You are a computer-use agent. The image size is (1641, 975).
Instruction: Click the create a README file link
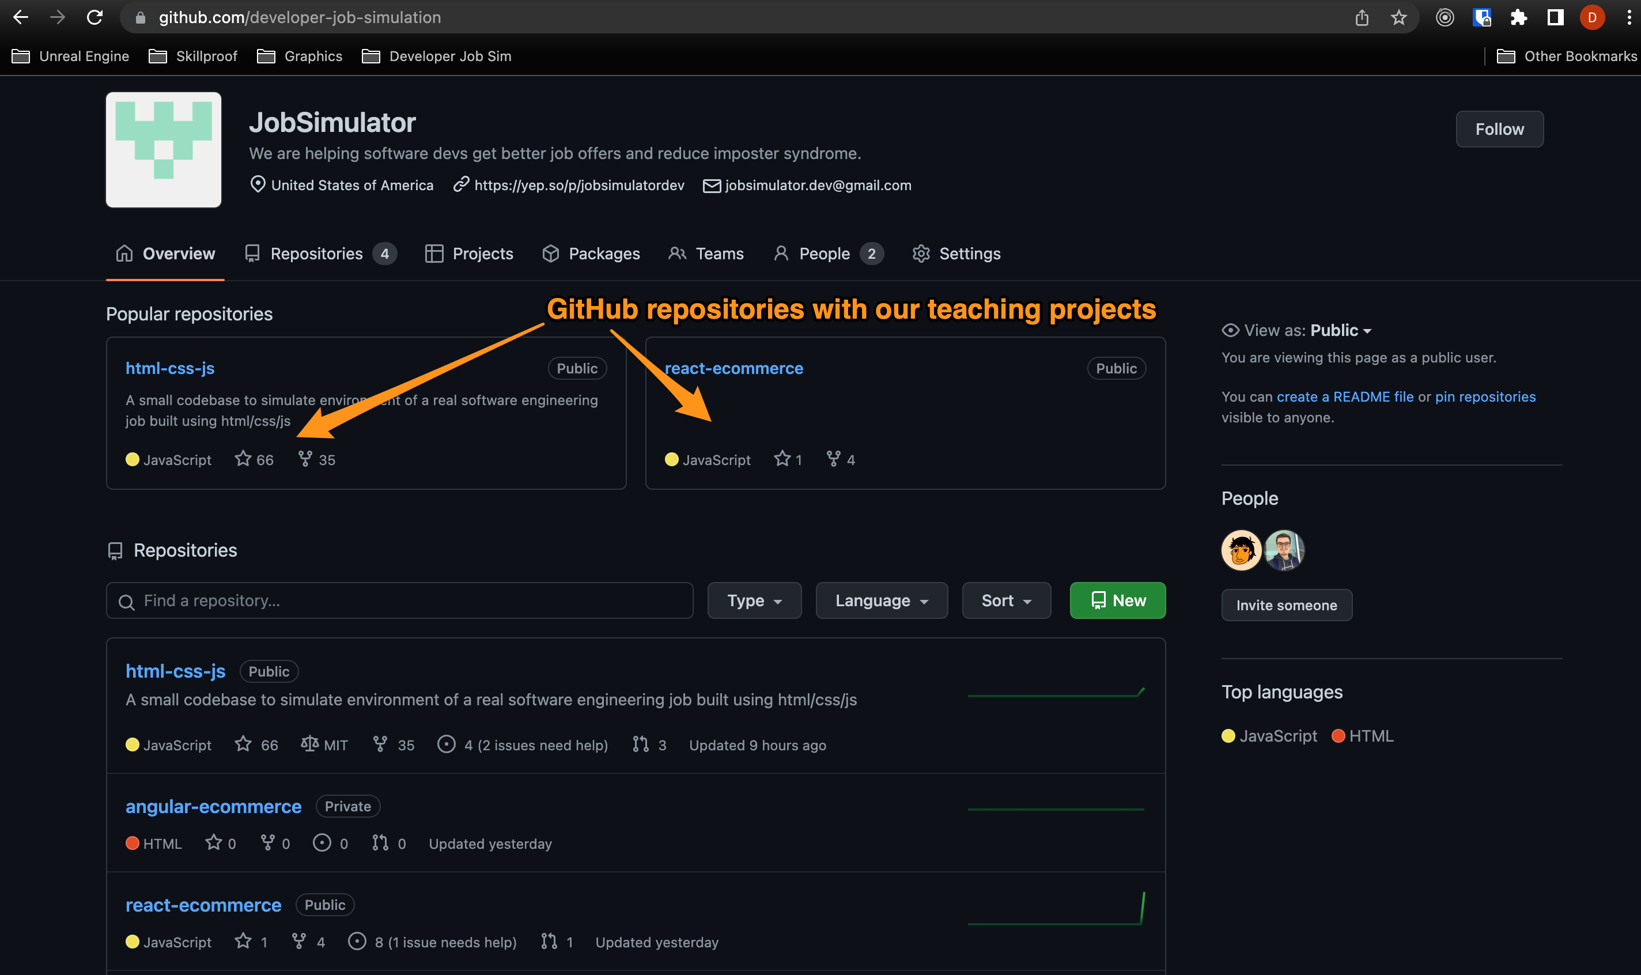pos(1345,397)
